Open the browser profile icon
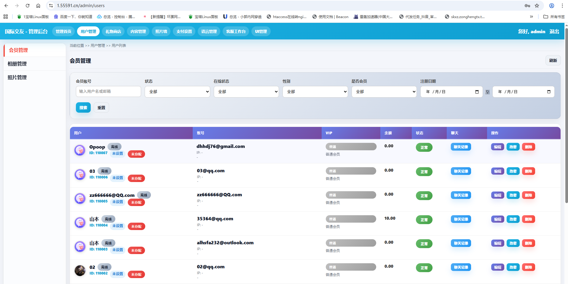This screenshot has width=568, height=284. (552, 6)
